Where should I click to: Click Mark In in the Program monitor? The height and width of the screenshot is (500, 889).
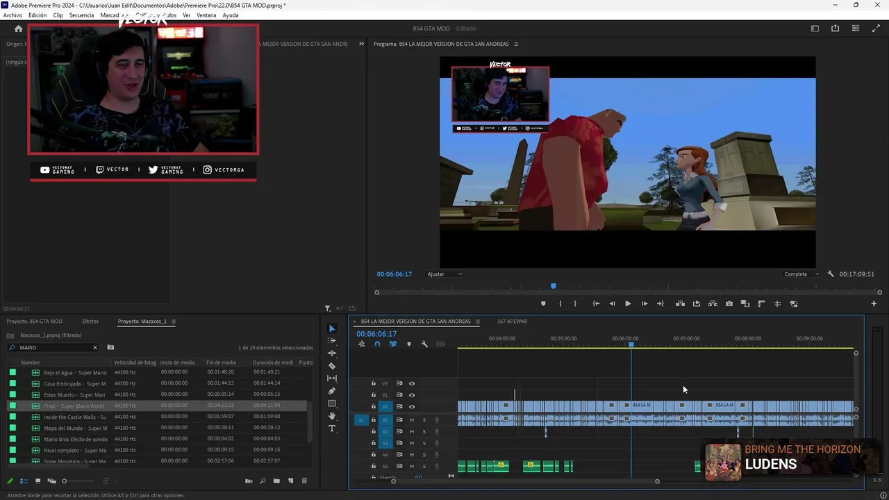(560, 303)
